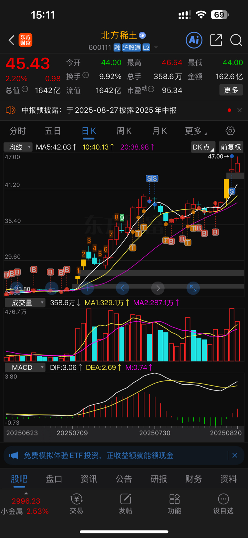Open the Ai assistant icon

pos(194,40)
